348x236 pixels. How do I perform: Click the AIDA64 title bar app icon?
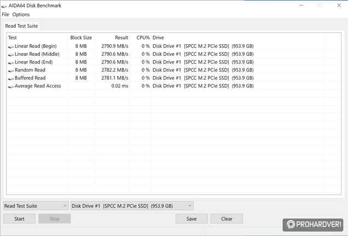point(4,6)
